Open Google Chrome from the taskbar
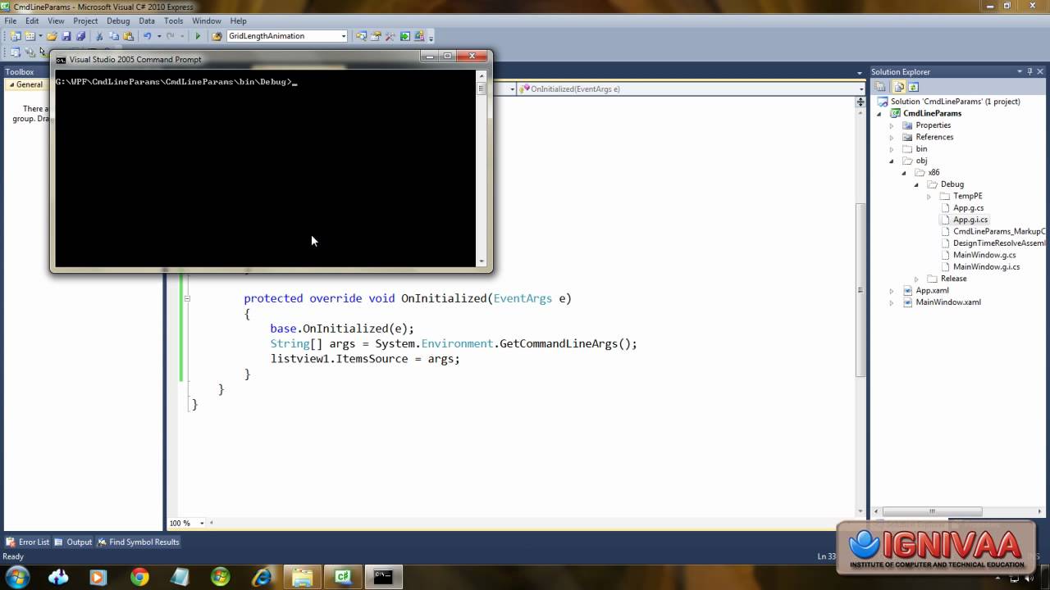Image resolution: width=1050 pixels, height=590 pixels. click(x=139, y=577)
